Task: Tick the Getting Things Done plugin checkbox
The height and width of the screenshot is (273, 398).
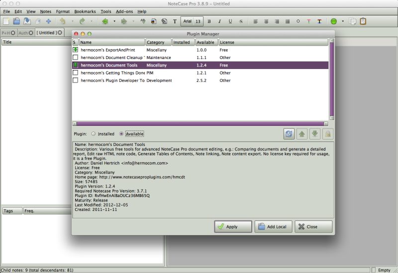Action: coord(76,72)
